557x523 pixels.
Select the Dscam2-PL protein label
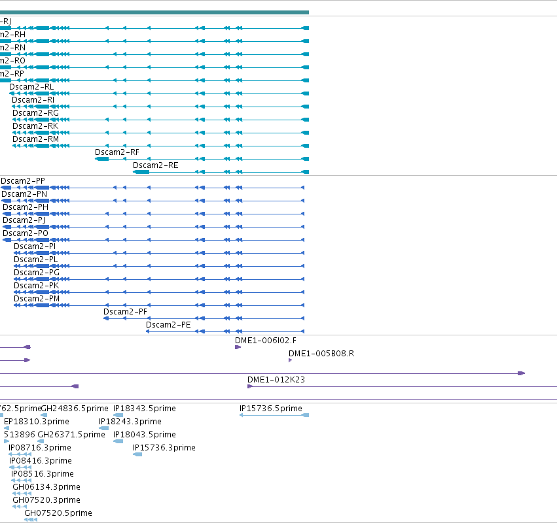tap(35, 260)
